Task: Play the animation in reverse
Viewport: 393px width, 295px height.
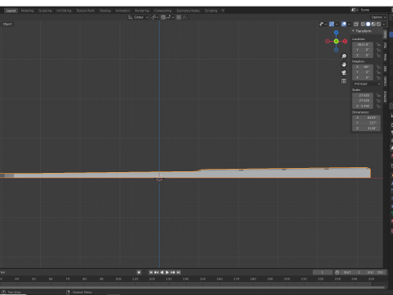Action: coord(162,272)
